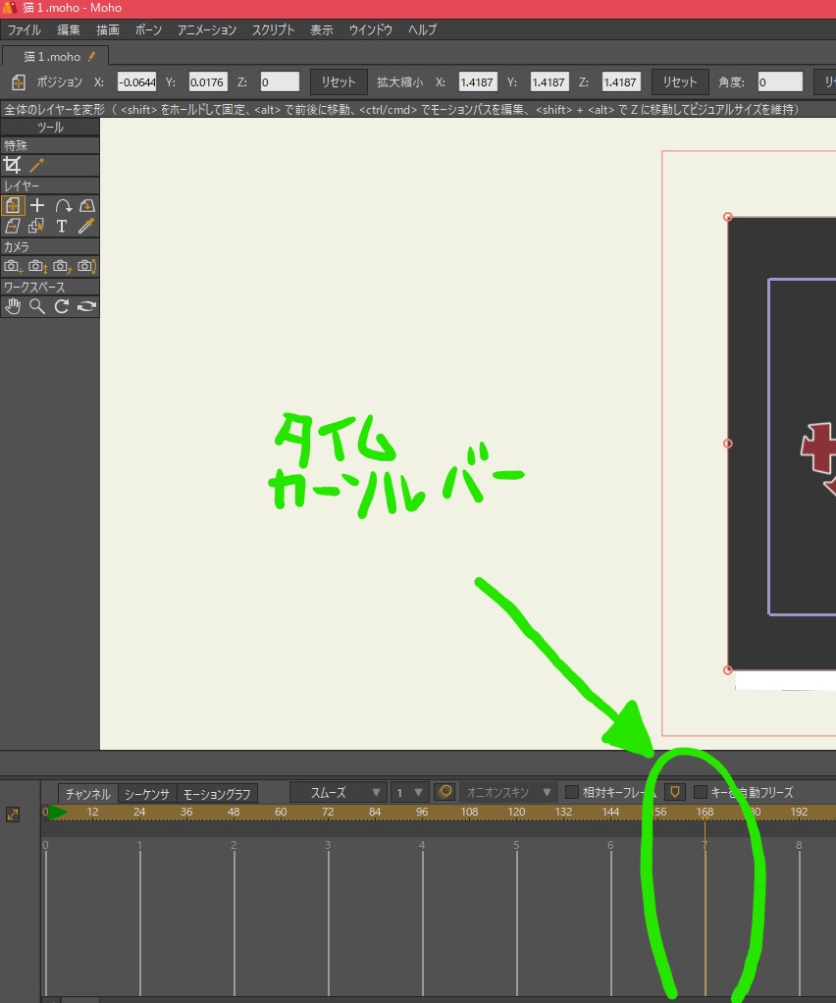
Task: Click the position Z field showing 0
Action: 280,81
